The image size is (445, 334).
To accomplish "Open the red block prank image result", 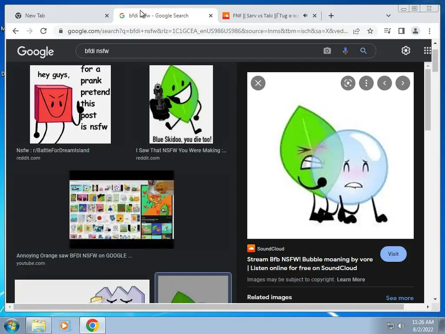I will (x=70, y=104).
